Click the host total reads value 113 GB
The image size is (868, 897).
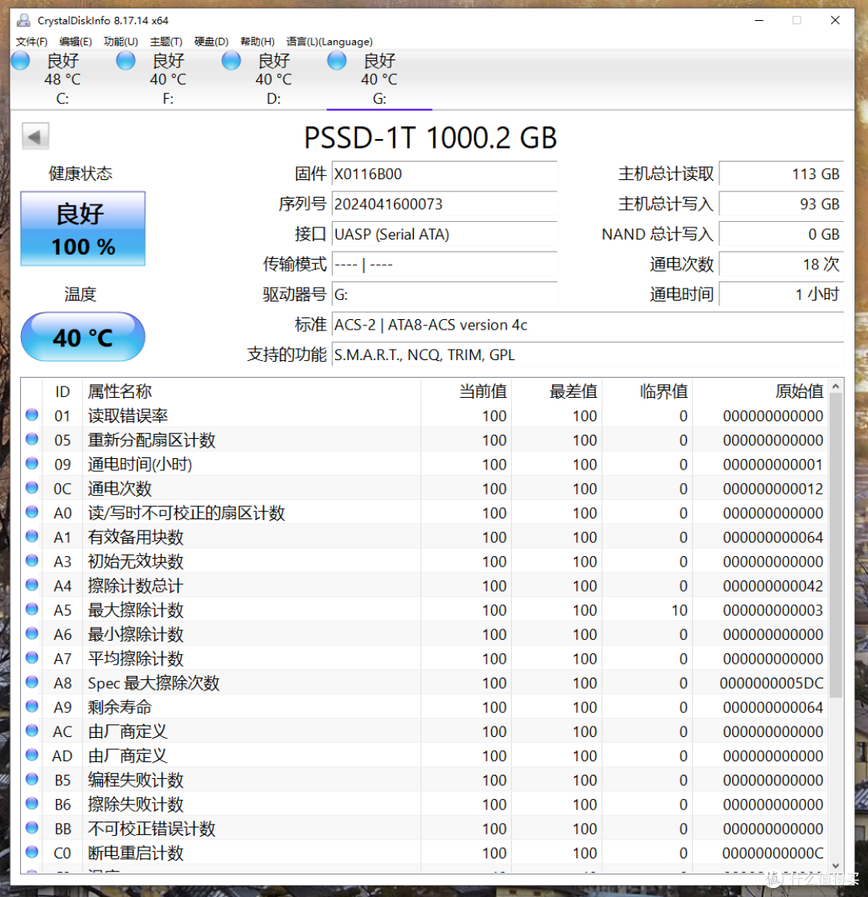click(x=781, y=174)
